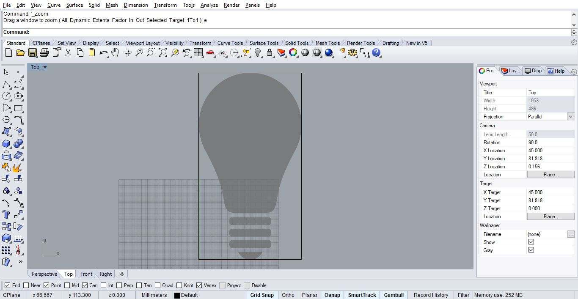The height and width of the screenshot is (299, 578).
Task: Click the camera Rotation value field
Action: coord(550,143)
